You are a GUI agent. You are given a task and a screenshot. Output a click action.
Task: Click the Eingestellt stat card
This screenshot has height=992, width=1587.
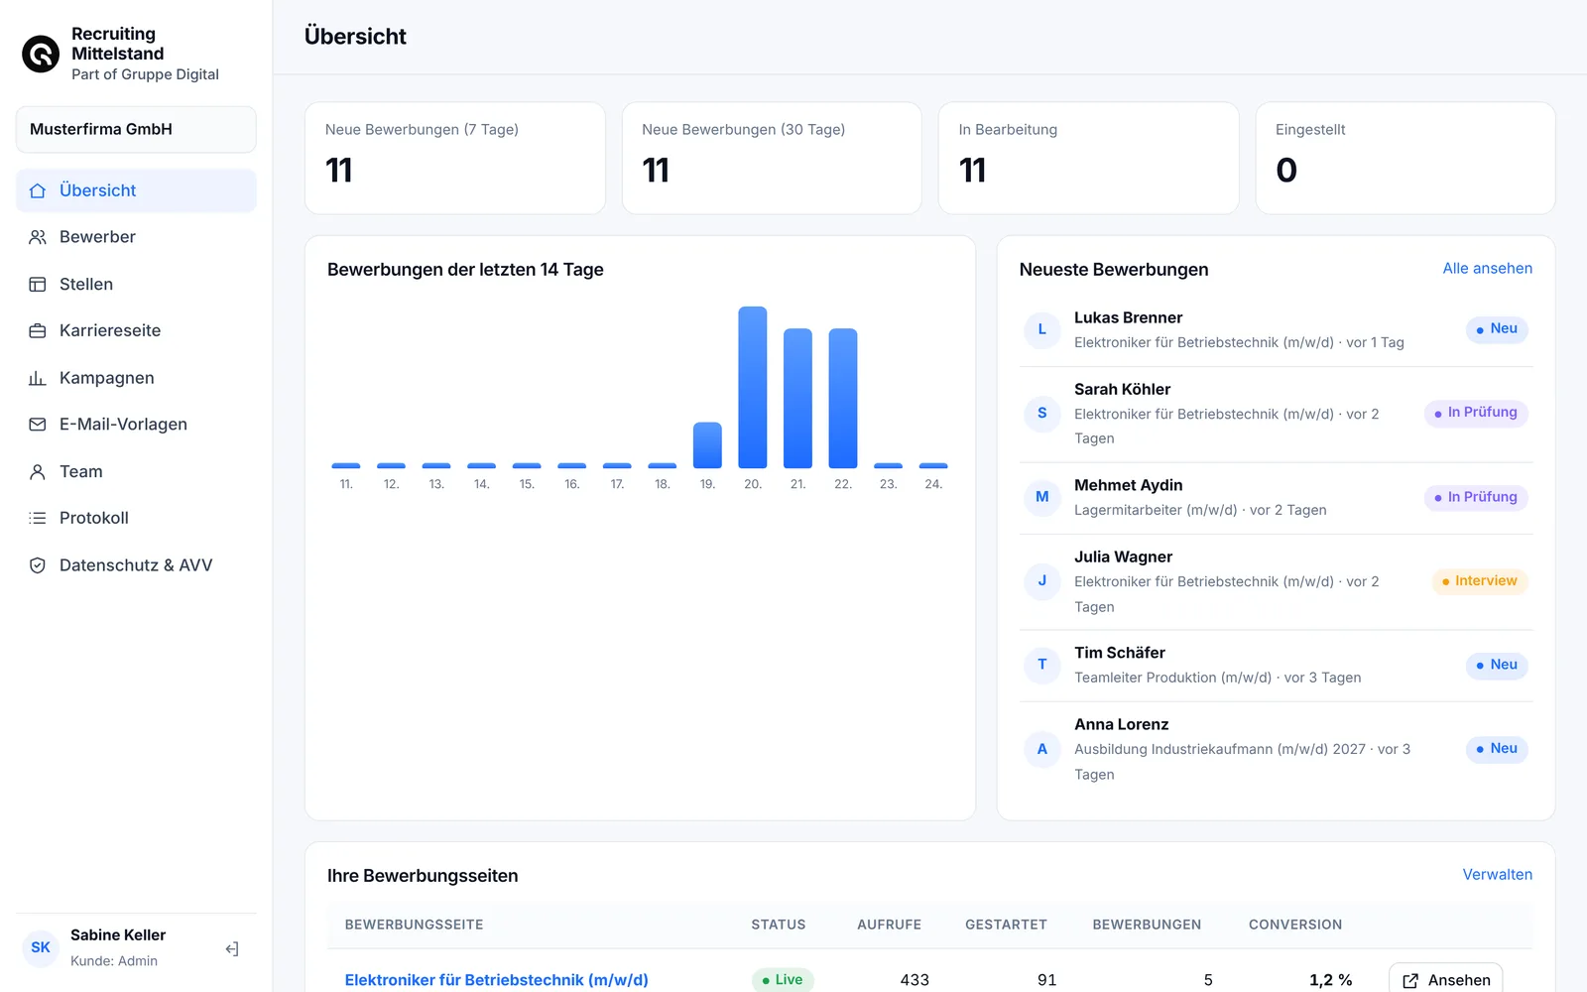click(1405, 158)
